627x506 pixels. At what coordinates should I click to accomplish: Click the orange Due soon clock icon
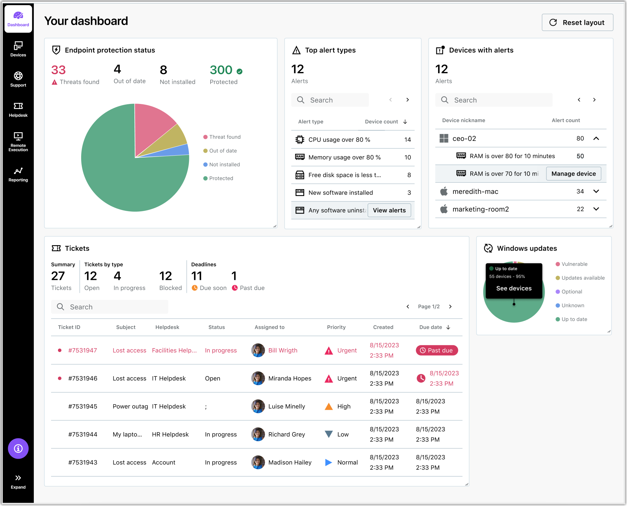(195, 288)
